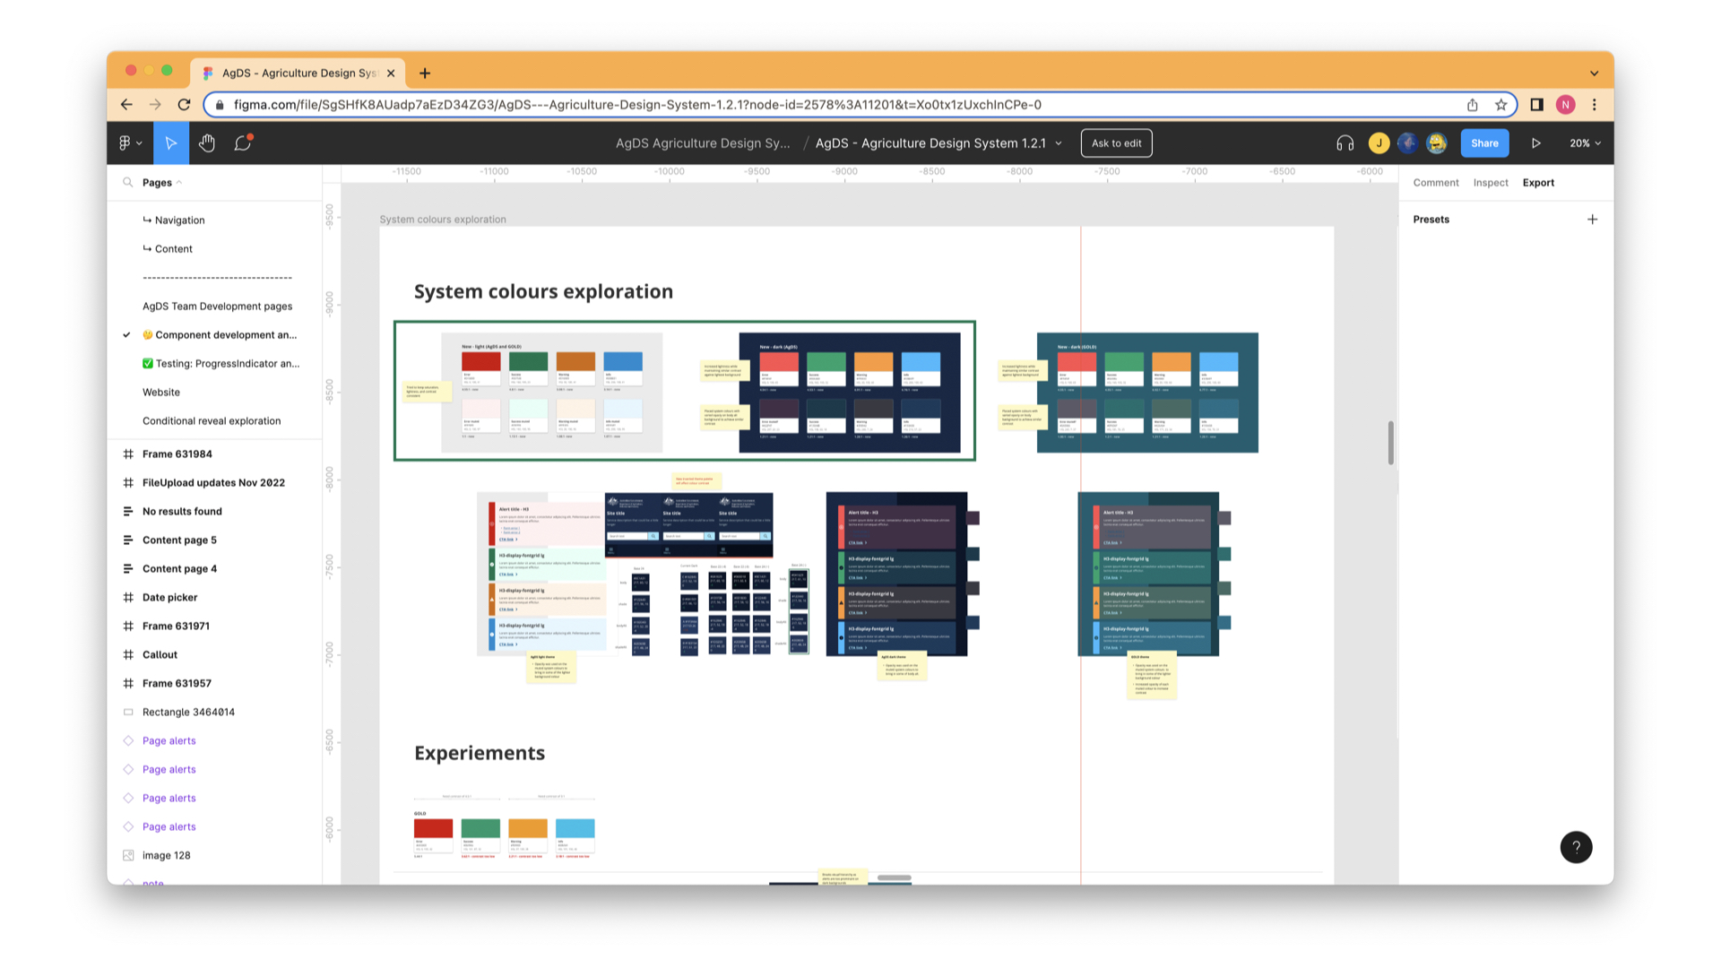Add export preset with plus icon
This screenshot has height=968, width=1721.
click(x=1592, y=220)
